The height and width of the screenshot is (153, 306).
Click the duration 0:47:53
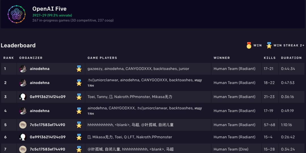click(x=288, y=83)
